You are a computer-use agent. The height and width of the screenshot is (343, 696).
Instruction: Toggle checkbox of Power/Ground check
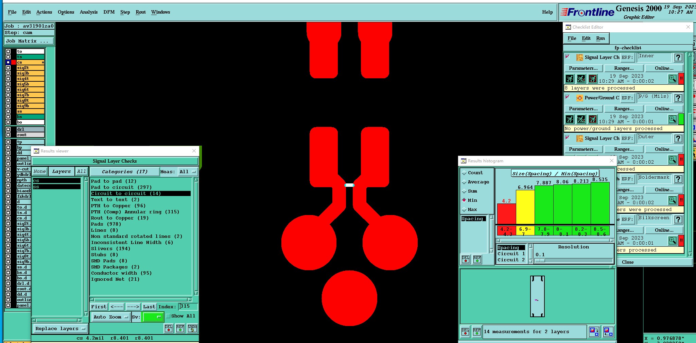(x=567, y=97)
